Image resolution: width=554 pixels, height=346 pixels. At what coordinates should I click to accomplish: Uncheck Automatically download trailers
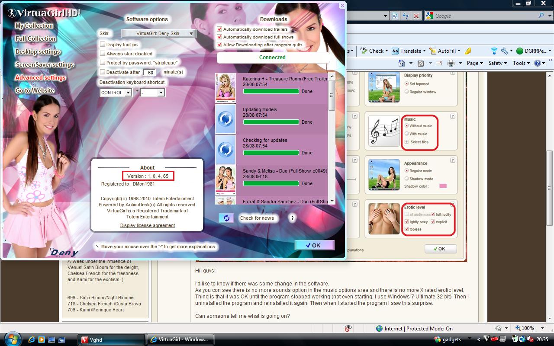click(219, 29)
